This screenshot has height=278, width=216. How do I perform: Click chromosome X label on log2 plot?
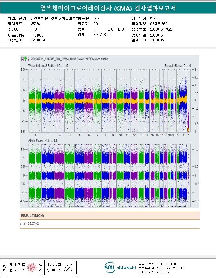pos(183,135)
